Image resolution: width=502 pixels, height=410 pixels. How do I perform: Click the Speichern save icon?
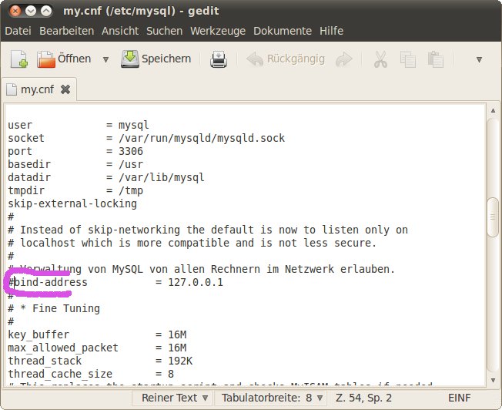click(129, 59)
